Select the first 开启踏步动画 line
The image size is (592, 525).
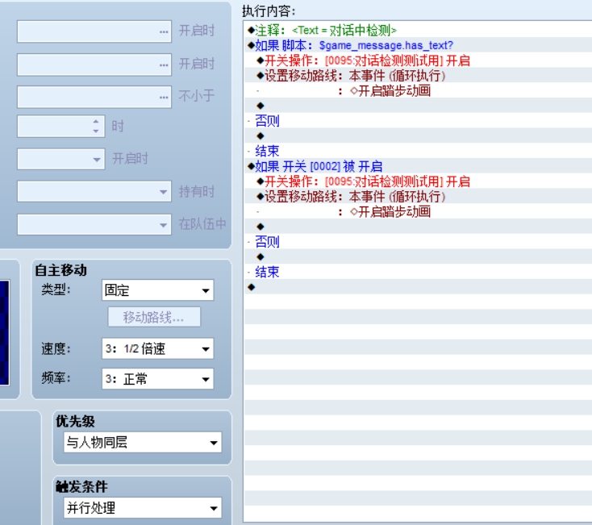[x=418, y=90]
